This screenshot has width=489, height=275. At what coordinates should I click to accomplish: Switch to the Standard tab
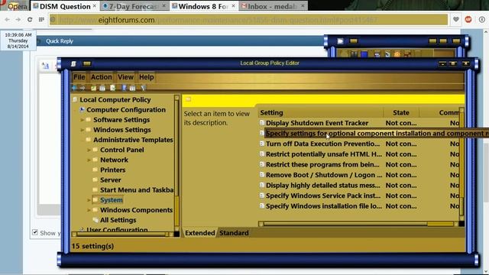pyautogui.click(x=234, y=233)
